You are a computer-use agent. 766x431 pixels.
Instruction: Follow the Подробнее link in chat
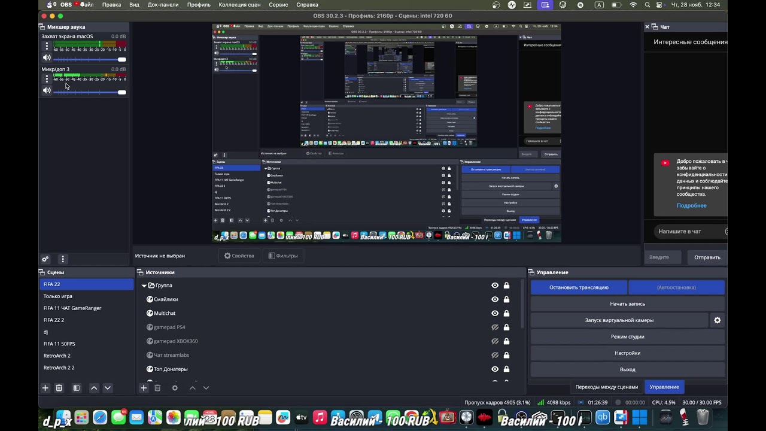(691, 205)
